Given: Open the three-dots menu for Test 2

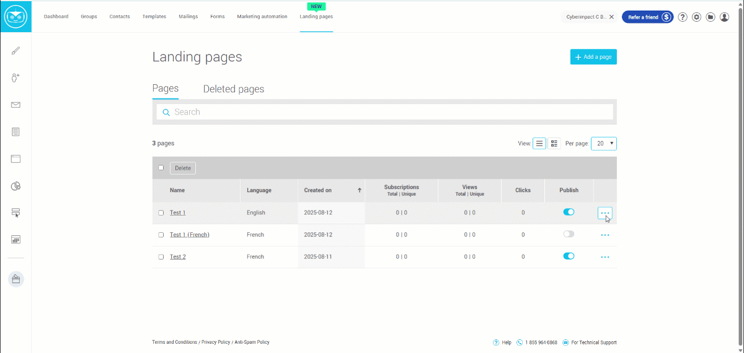Looking at the screenshot, I should coord(604,257).
